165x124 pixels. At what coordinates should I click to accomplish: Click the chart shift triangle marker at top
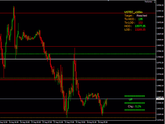(108, 1)
